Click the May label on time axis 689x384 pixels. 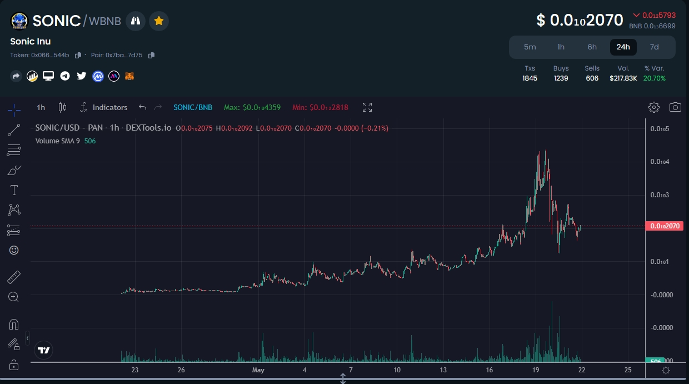click(x=258, y=370)
